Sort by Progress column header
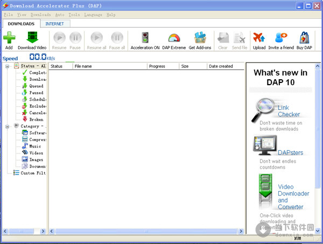 pyautogui.click(x=163, y=66)
